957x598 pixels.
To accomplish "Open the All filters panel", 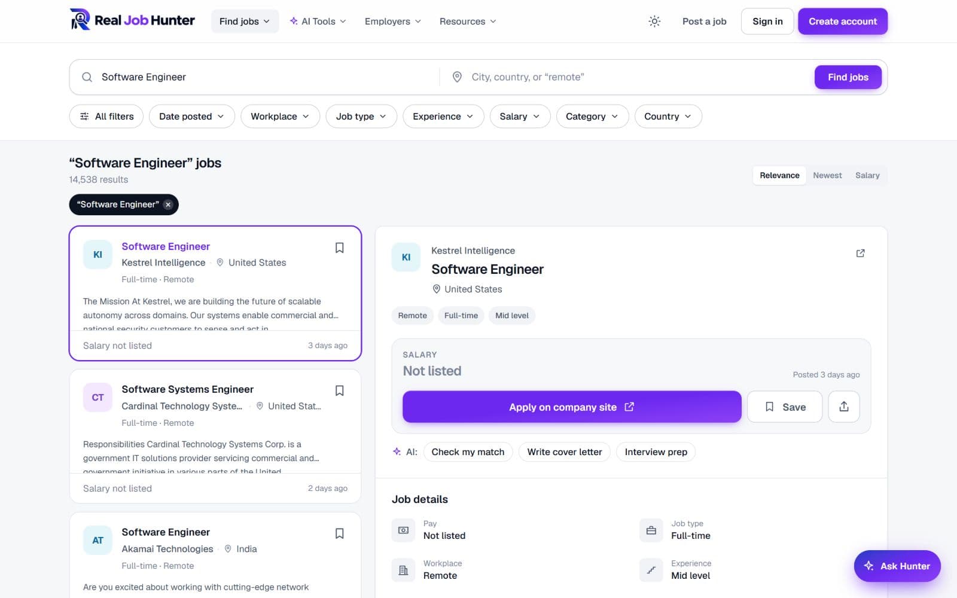I will pyautogui.click(x=106, y=116).
